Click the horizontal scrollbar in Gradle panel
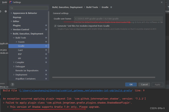The width and height of the screenshot is (169, 112). tap(104, 77)
